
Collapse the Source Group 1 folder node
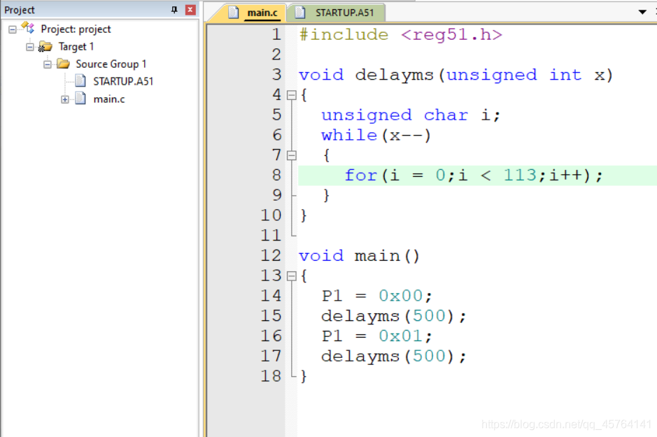click(x=48, y=64)
